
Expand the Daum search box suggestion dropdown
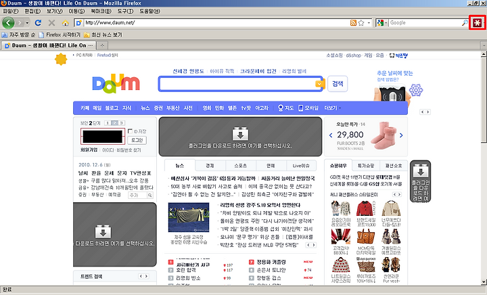pos(319,84)
